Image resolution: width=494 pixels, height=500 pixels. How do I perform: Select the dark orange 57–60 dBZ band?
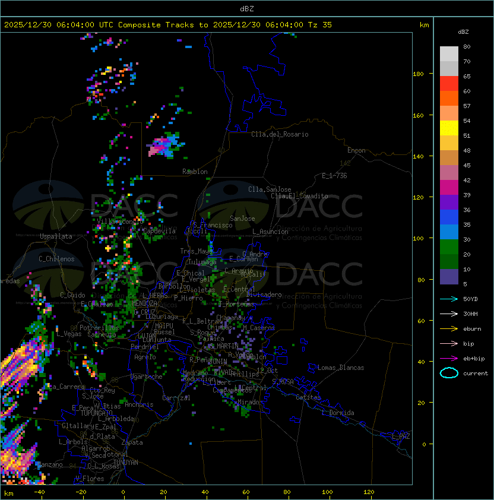point(449,99)
